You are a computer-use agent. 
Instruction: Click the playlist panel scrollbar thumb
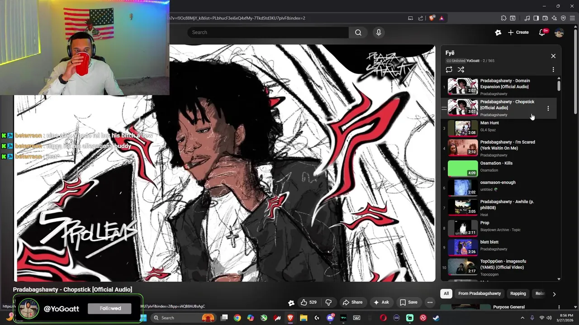(x=559, y=85)
